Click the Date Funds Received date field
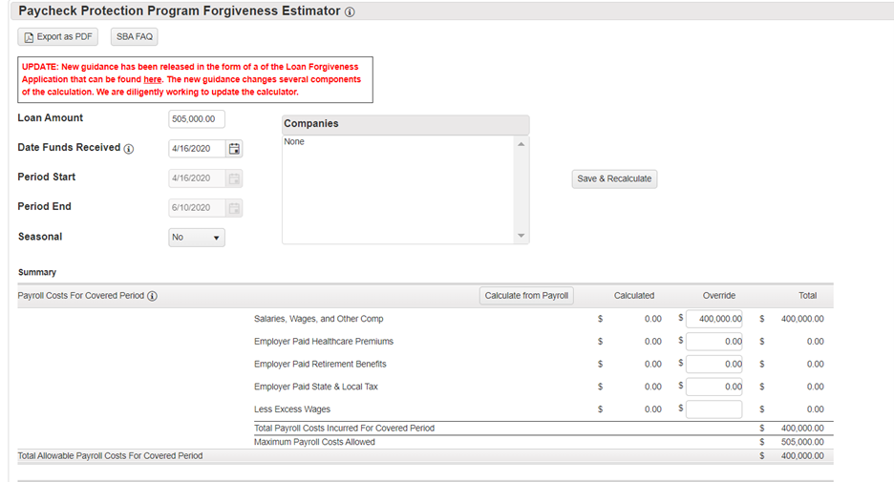 click(198, 149)
